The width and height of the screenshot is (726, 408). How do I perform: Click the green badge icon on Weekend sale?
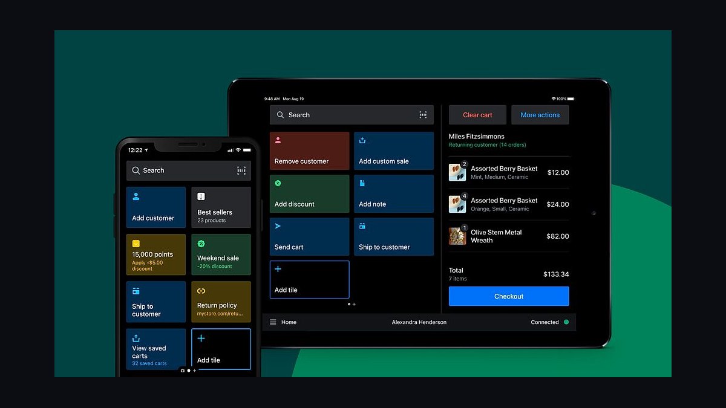click(x=201, y=244)
